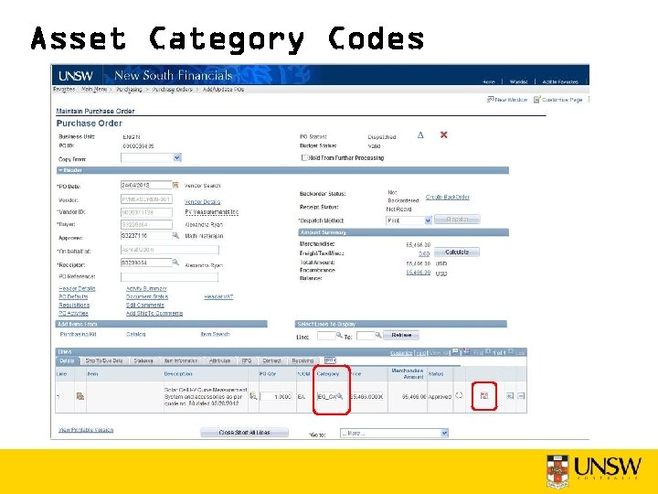Open the Header Details link
Image resolution: width=658 pixels, height=494 pixels.
(77, 288)
